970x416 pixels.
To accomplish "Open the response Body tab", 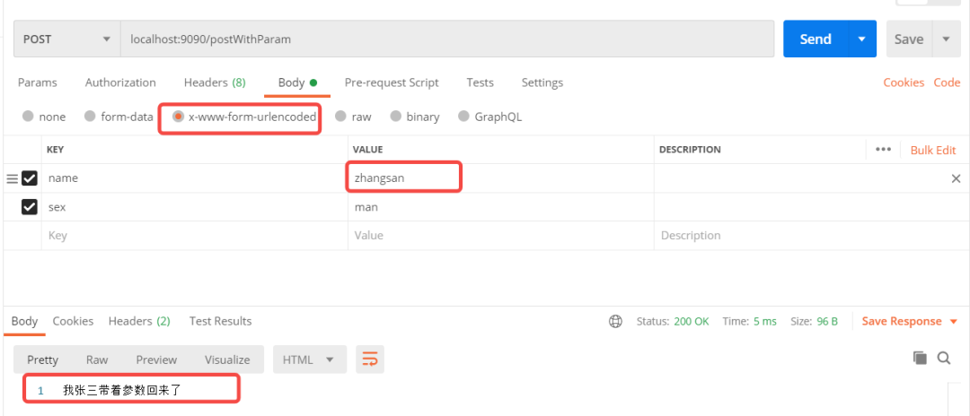I will 25,321.
